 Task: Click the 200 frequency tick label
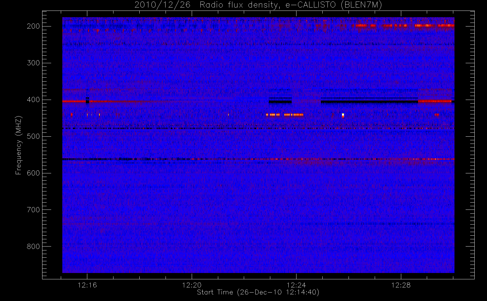click(33, 26)
